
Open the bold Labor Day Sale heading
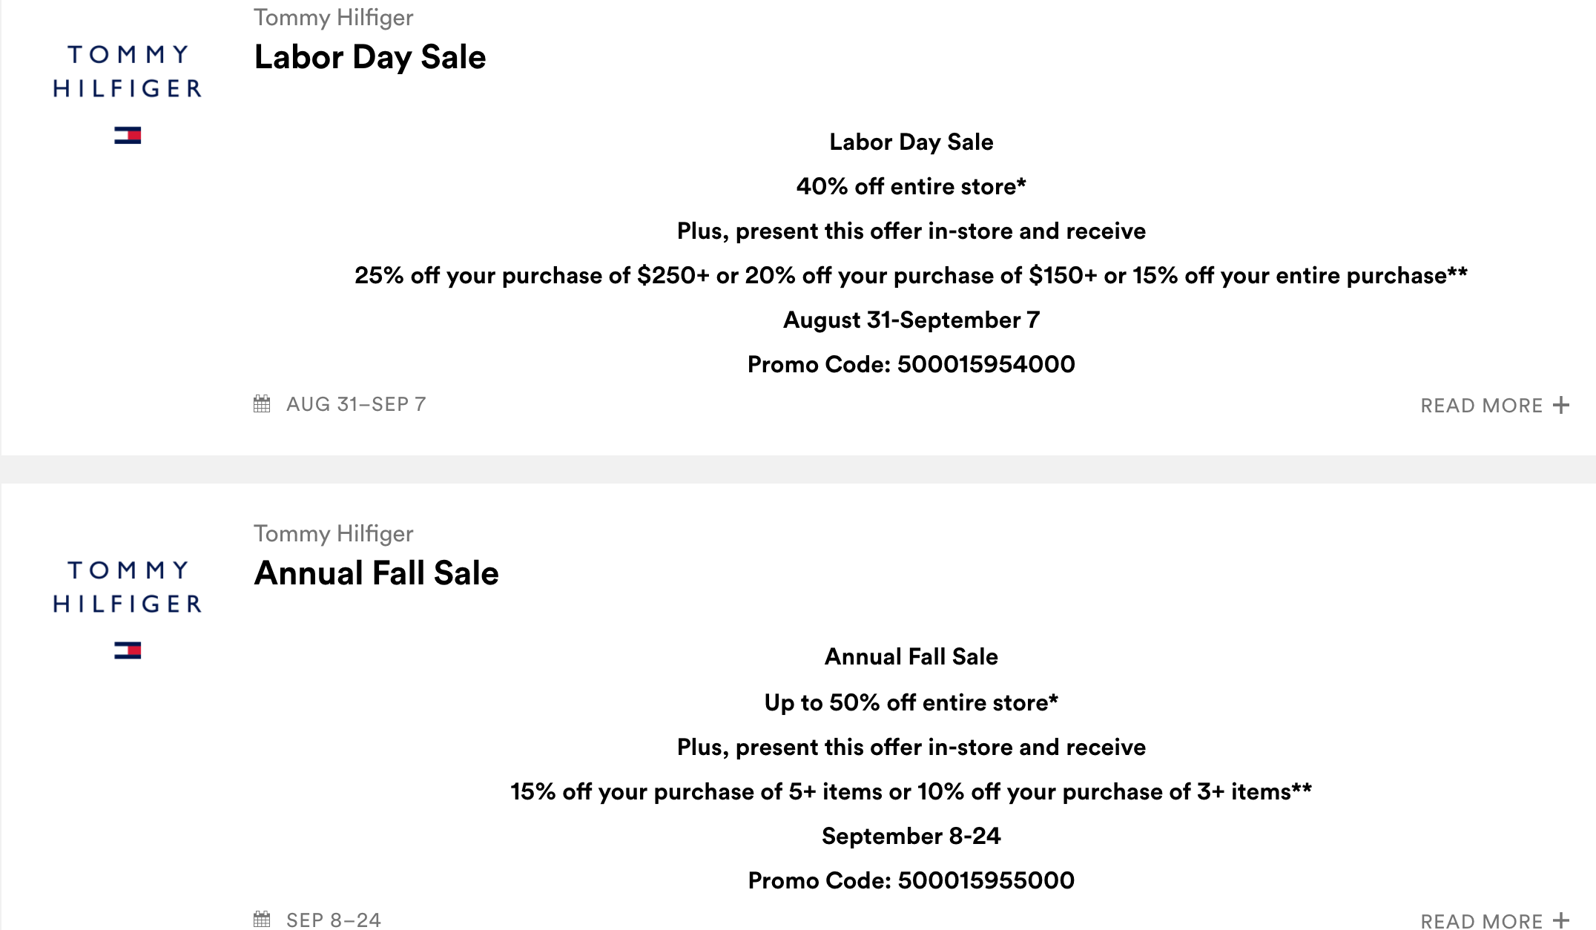click(x=369, y=57)
